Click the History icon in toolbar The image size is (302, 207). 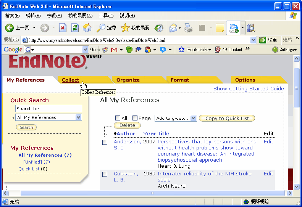tap(159, 28)
